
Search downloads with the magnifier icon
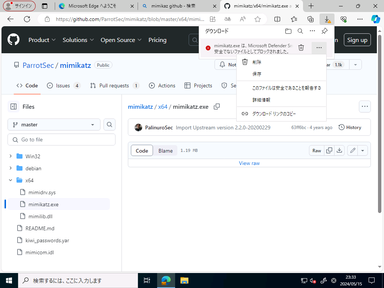300,31
